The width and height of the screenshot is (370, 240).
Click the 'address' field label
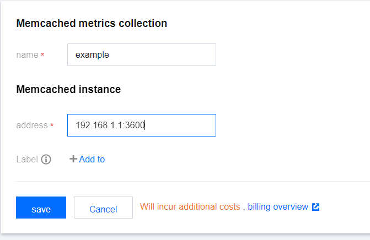[32, 126]
